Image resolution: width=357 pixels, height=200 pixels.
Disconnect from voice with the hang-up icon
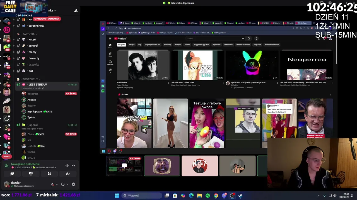73,166
